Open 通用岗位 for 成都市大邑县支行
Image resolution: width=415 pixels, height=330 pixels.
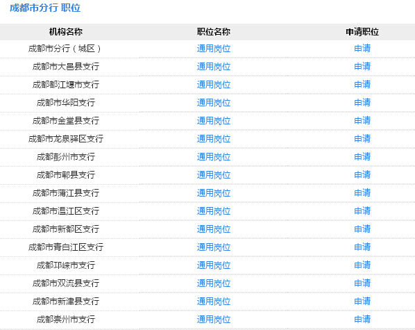pos(214,67)
